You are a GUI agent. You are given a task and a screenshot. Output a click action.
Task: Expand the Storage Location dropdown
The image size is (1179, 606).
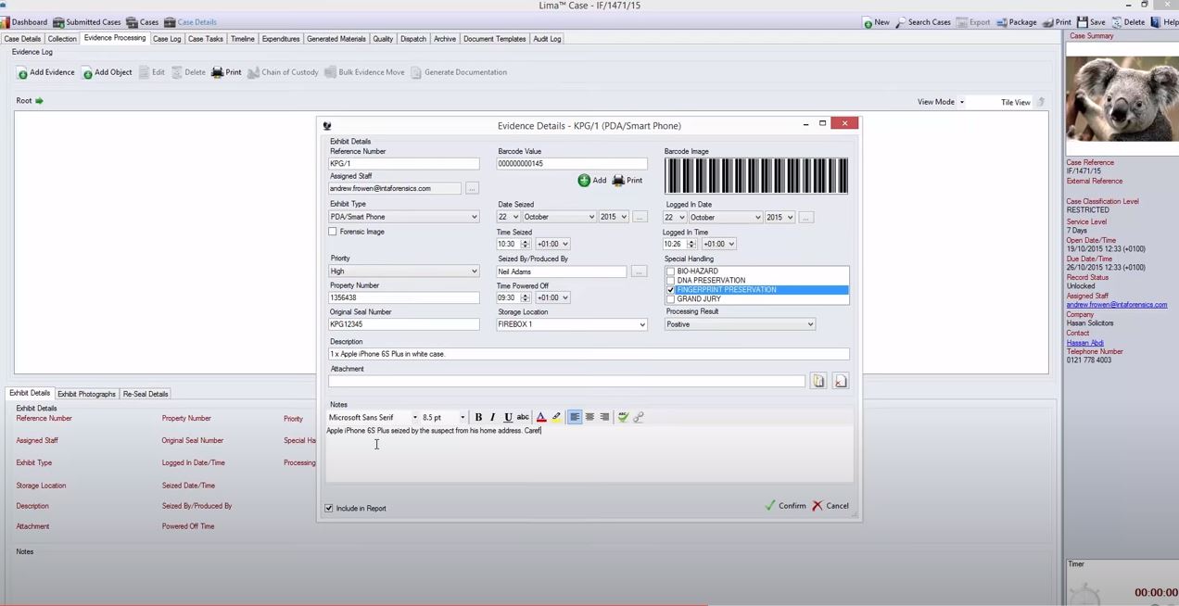[640, 324]
